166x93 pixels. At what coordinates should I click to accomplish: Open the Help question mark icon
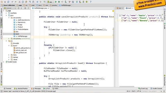91,2
